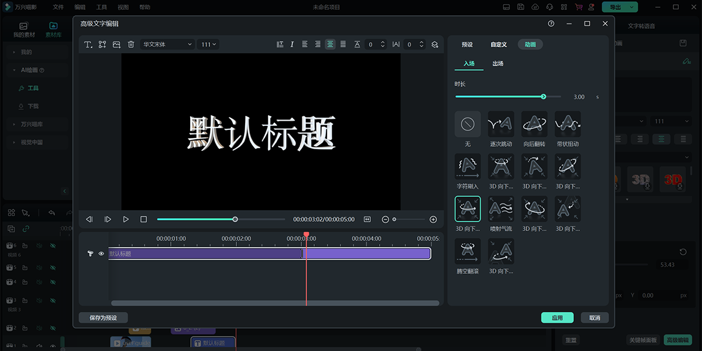
Task: Toggle italic formatting for the title text
Action: [x=292, y=44]
